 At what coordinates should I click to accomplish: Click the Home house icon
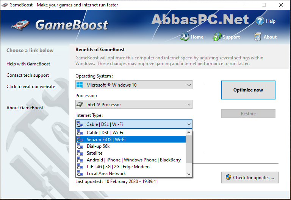click(185, 36)
